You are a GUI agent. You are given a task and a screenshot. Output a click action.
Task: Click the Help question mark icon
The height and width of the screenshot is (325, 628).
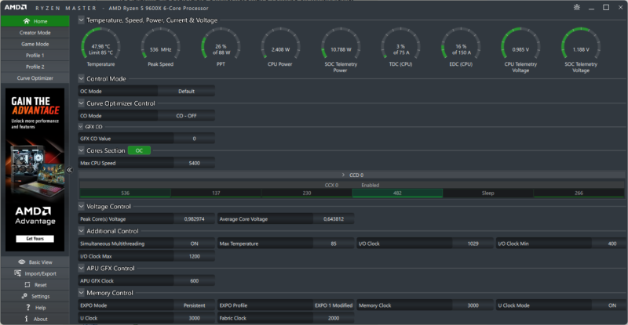pyautogui.click(x=27, y=308)
